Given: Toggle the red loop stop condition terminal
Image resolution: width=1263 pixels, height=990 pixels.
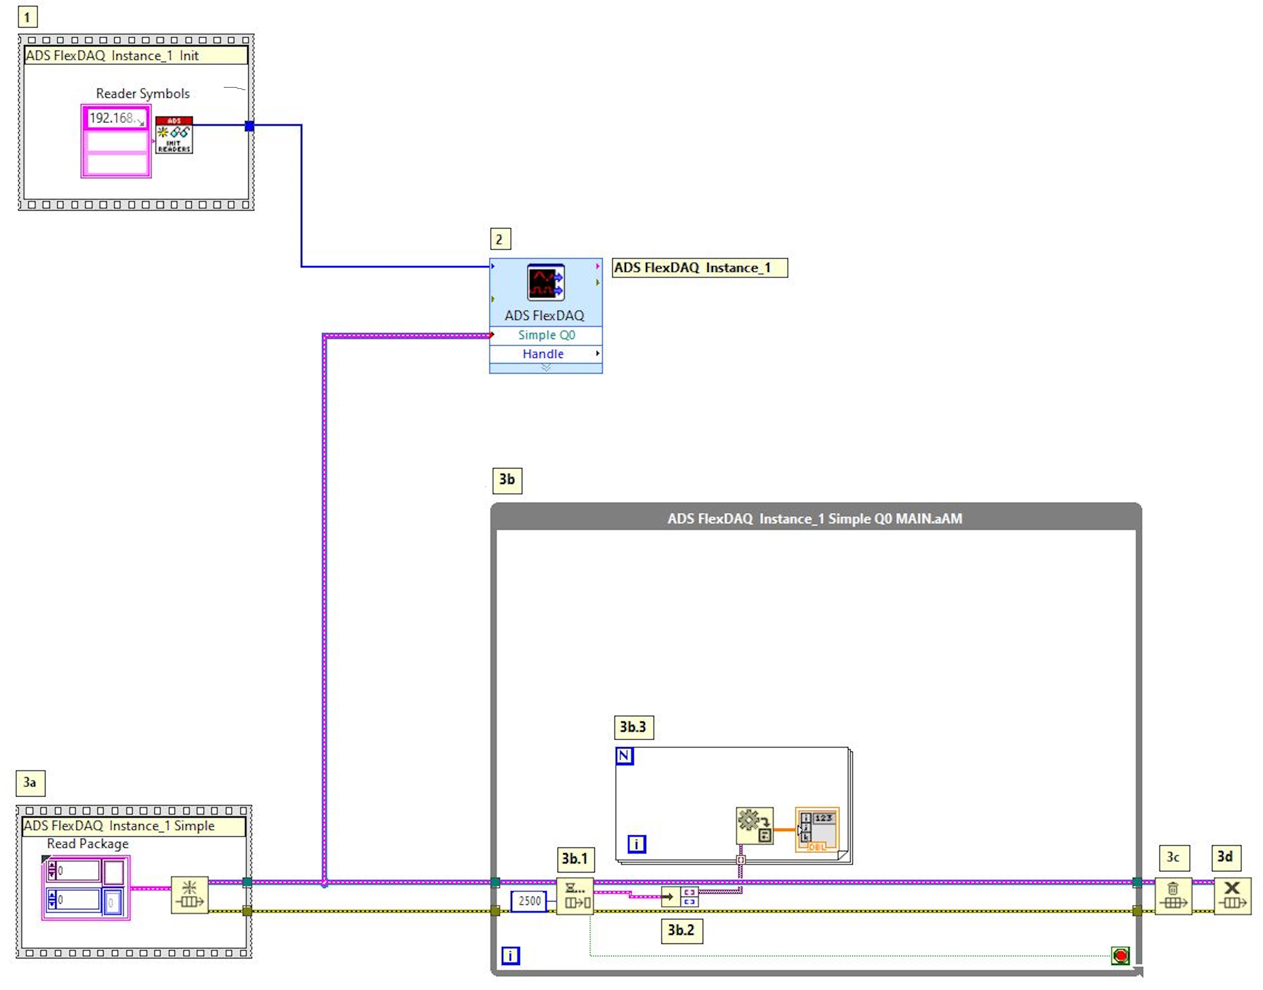Looking at the screenshot, I should [1120, 955].
